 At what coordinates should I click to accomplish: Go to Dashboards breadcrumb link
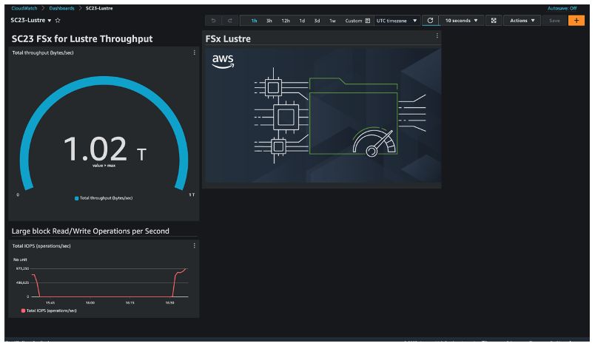62,8
